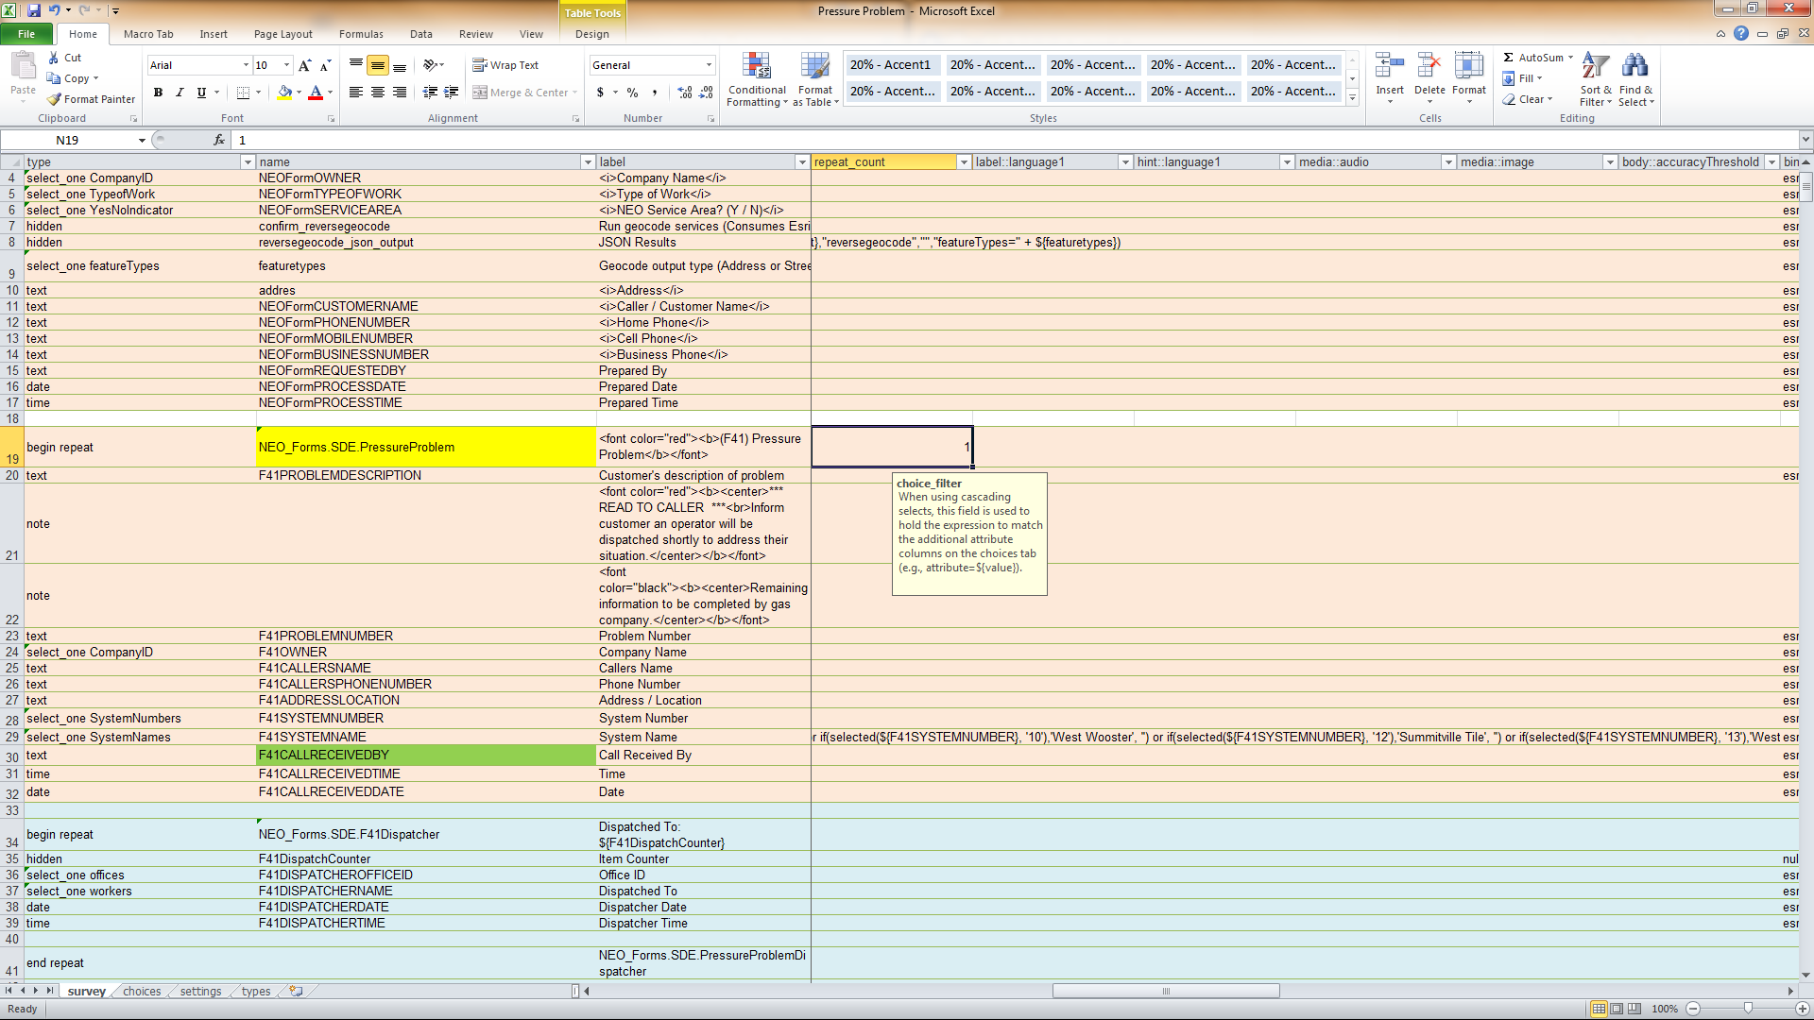1814x1020 pixels.
Task: Open the repeat_count column filter dropdown
Action: pyautogui.click(x=964, y=162)
